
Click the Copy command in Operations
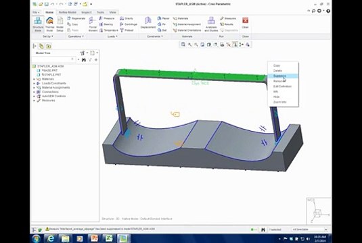point(72,24)
